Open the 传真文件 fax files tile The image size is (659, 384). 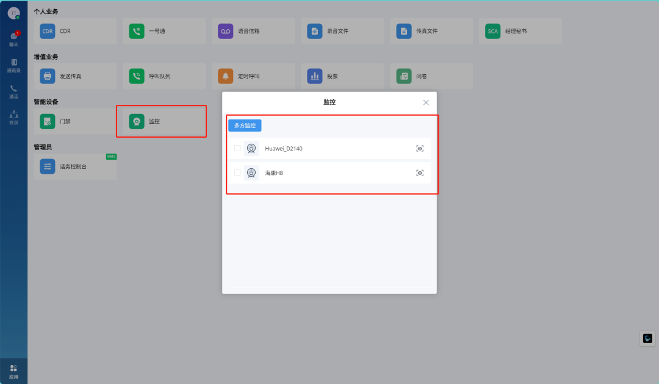(x=431, y=31)
